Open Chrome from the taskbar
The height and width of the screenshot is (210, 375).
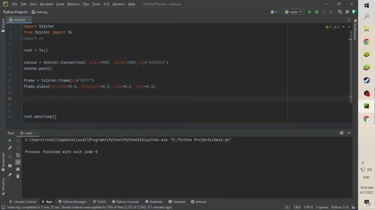point(366,42)
